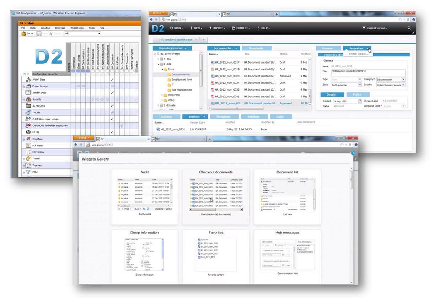Click the Documentation folder icon in tree
Screen dimensions: 435x304
(169, 75)
